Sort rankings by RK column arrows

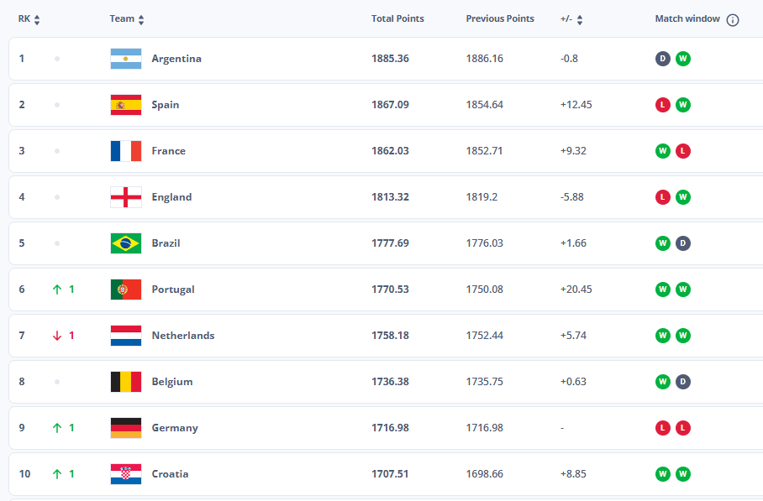[x=37, y=20]
